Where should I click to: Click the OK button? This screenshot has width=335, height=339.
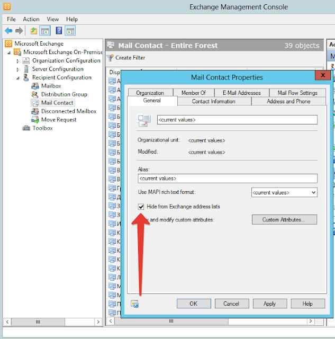[x=194, y=304]
